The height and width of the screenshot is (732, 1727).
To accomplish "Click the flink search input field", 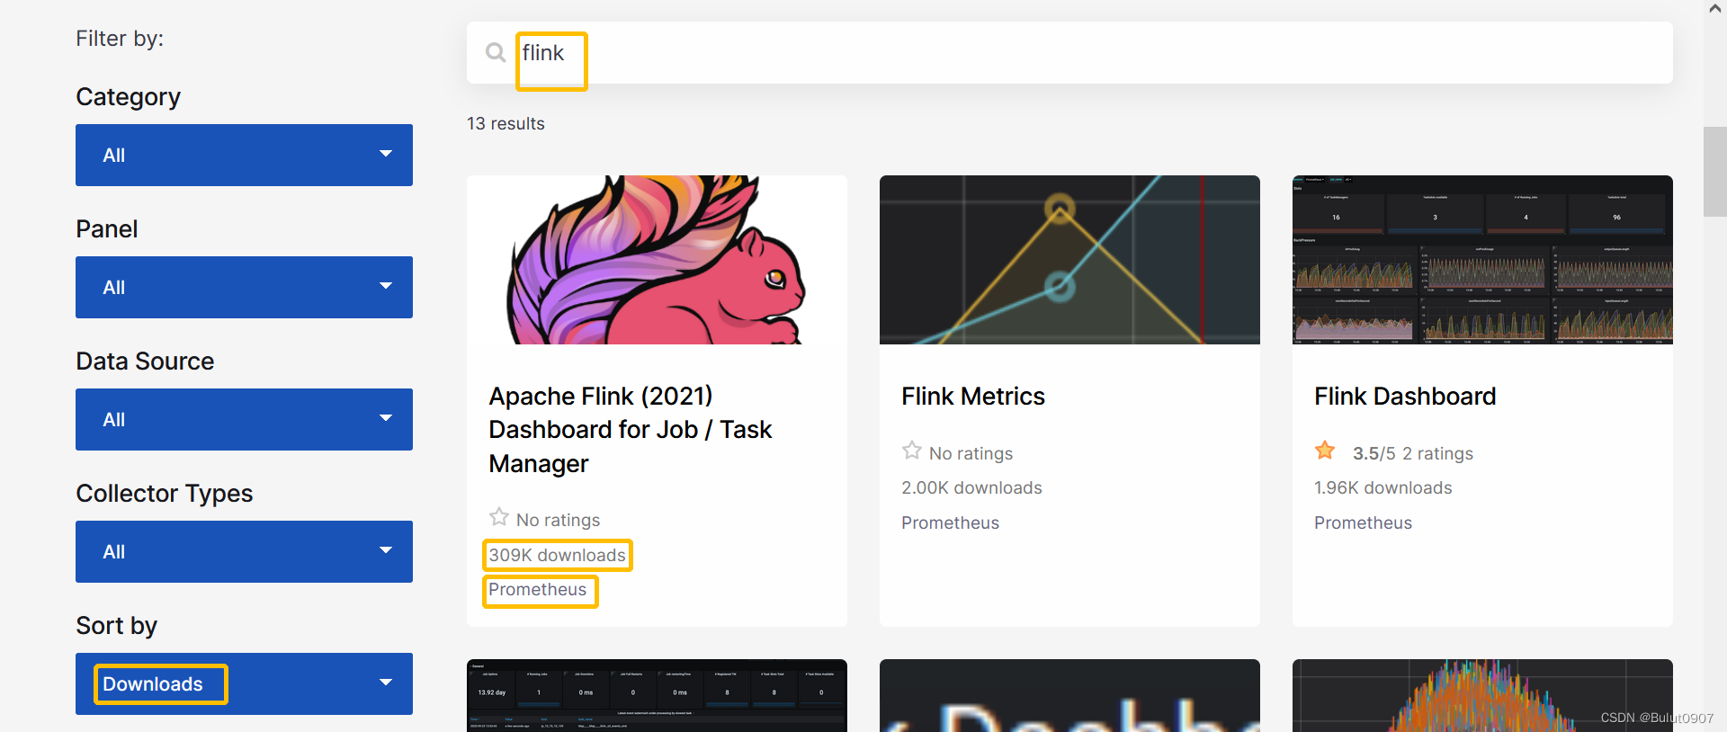I will [x=1069, y=53].
